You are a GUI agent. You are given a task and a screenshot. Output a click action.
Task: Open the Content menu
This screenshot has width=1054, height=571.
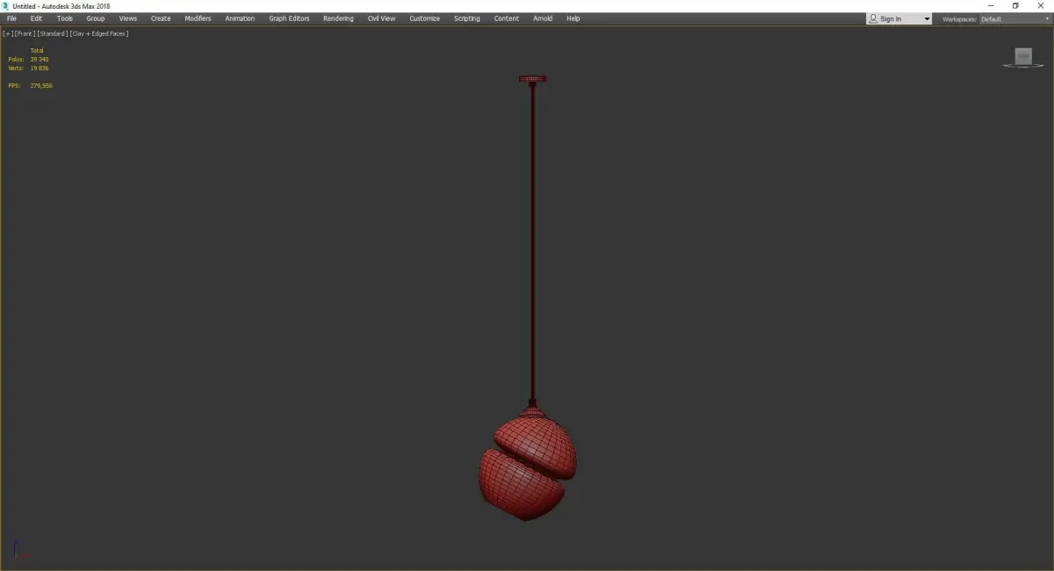click(x=506, y=18)
